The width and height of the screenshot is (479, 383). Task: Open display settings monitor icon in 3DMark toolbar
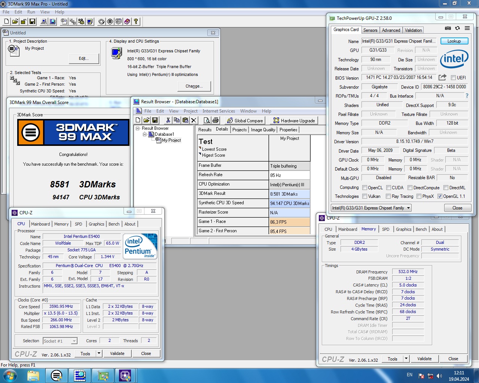[x=90, y=21]
